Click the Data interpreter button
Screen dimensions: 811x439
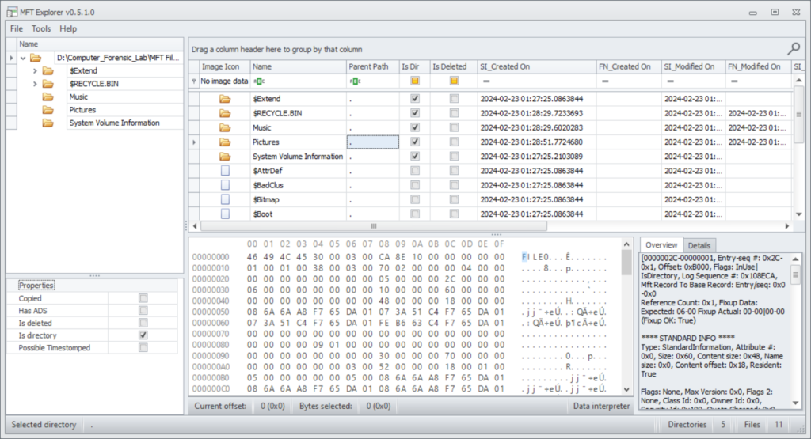pos(601,406)
